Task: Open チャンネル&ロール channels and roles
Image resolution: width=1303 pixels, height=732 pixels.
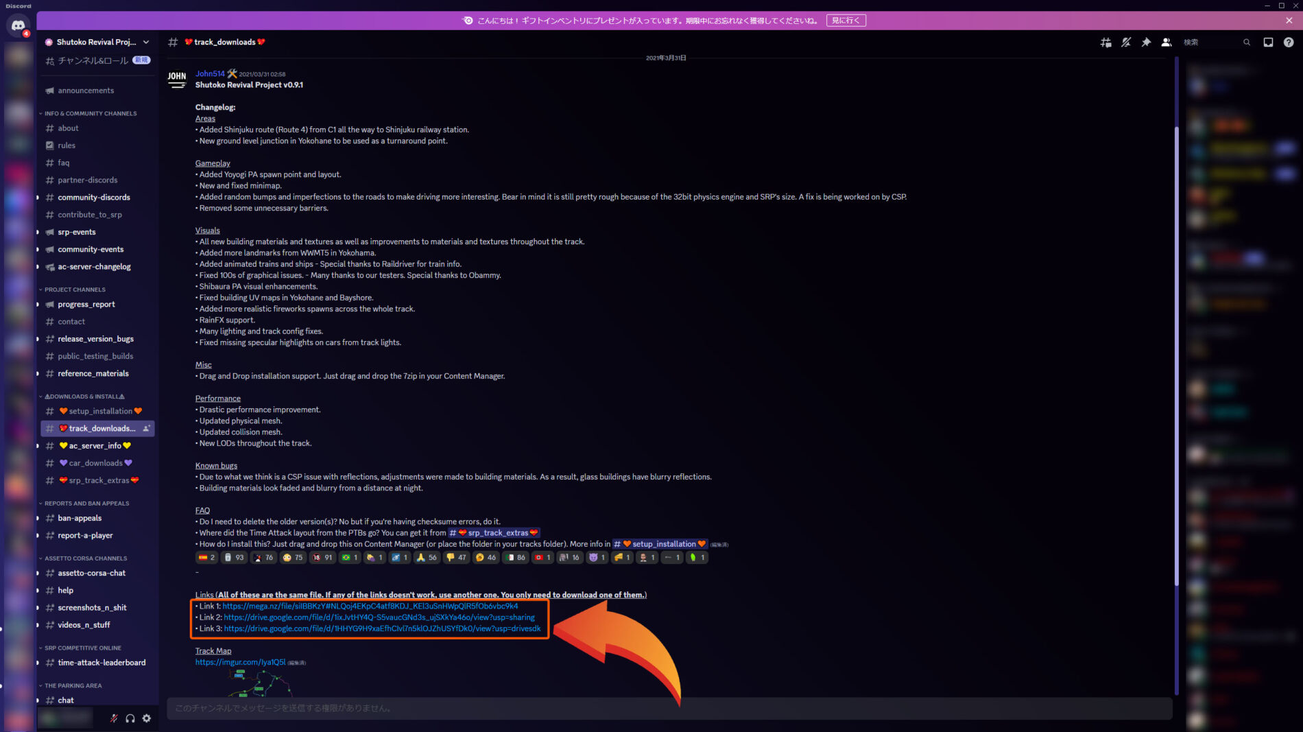Action: (x=97, y=60)
